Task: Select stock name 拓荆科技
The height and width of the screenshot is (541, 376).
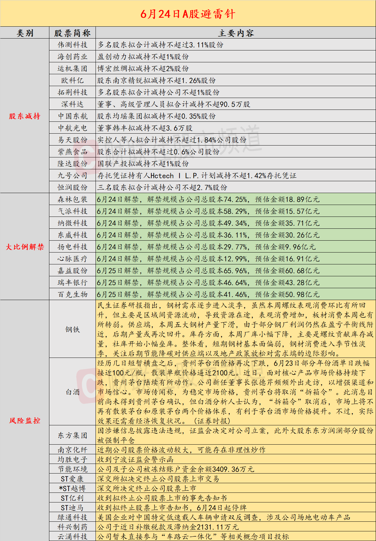Action: 72,92
